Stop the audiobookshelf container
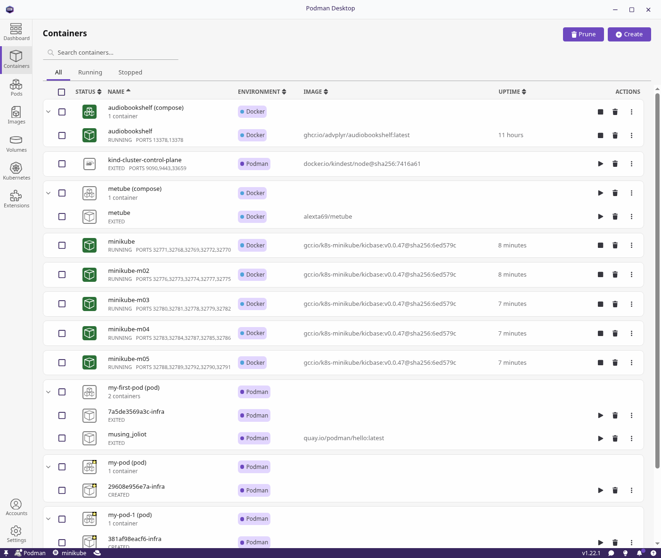The image size is (661, 558). click(x=600, y=136)
